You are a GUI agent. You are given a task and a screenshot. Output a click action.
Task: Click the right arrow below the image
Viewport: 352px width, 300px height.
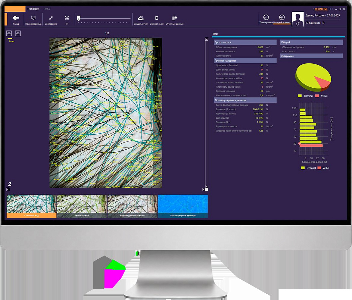[x=203, y=189]
